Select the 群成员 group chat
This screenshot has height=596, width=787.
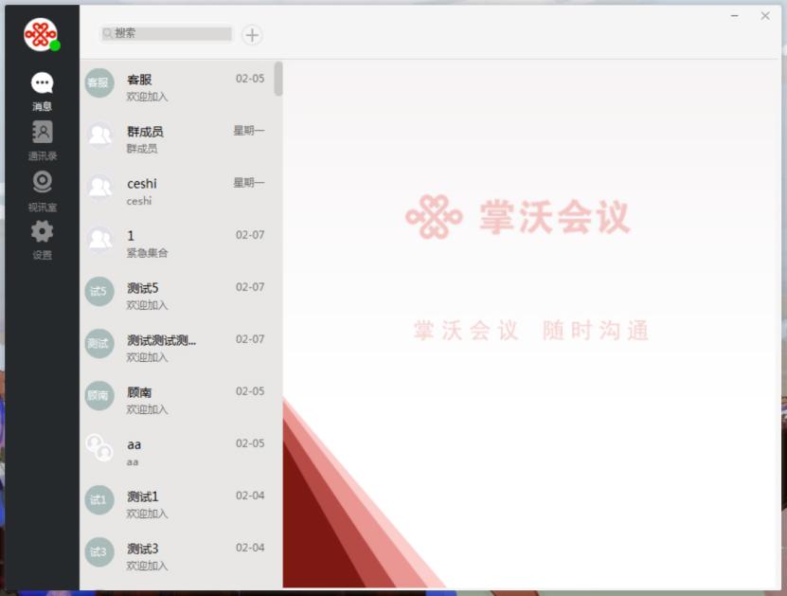pos(180,139)
